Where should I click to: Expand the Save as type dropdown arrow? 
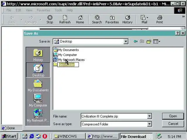tap(149, 124)
